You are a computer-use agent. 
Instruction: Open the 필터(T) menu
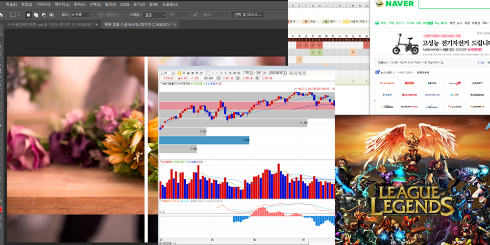[x=110, y=5]
